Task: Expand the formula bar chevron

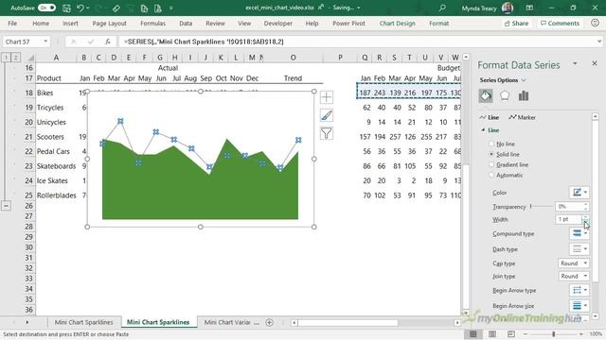Action: tap(599, 42)
